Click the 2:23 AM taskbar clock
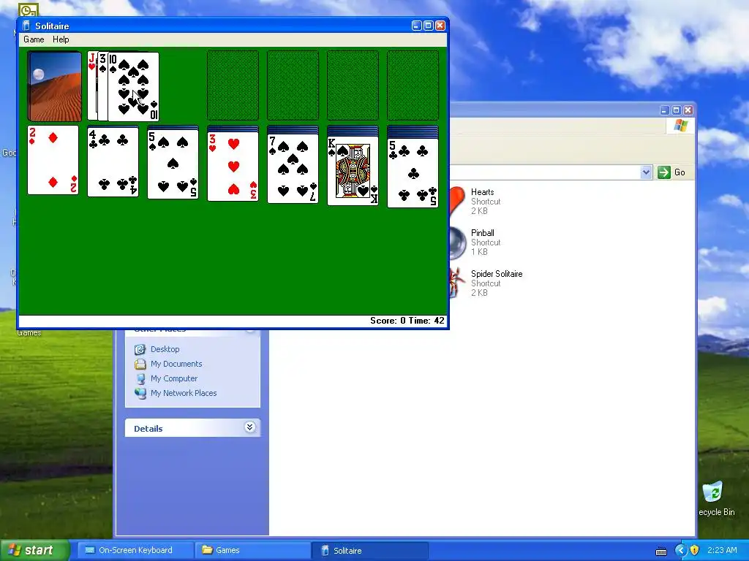This screenshot has height=561, width=749. 722,550
